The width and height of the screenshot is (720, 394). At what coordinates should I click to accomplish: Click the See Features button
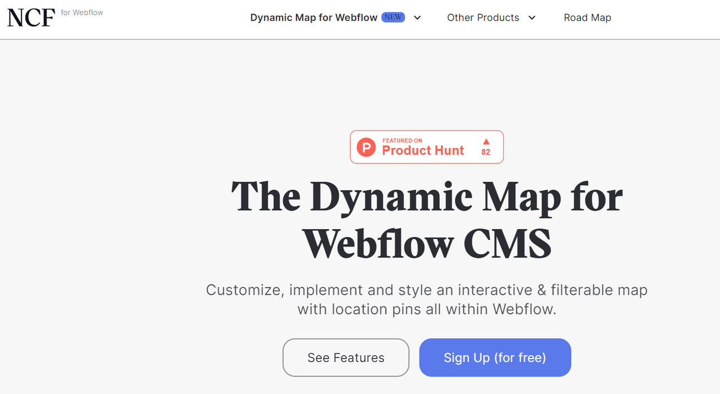point(346,357)
